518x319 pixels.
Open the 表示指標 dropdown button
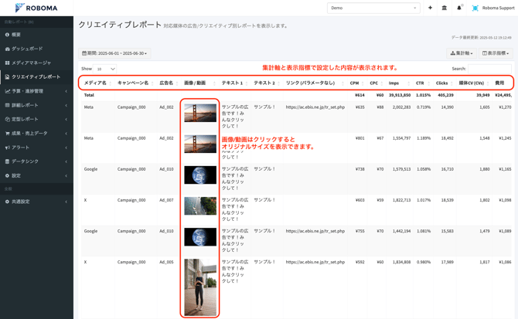[x=496, y=53]
